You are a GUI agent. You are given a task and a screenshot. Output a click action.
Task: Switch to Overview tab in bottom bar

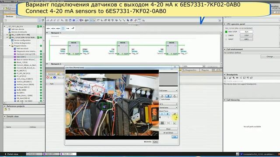(x=34, y=154)
